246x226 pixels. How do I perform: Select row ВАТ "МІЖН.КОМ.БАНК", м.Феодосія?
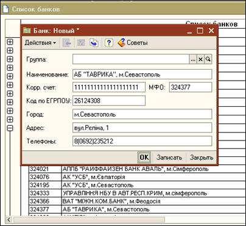[x=137, y=201]
